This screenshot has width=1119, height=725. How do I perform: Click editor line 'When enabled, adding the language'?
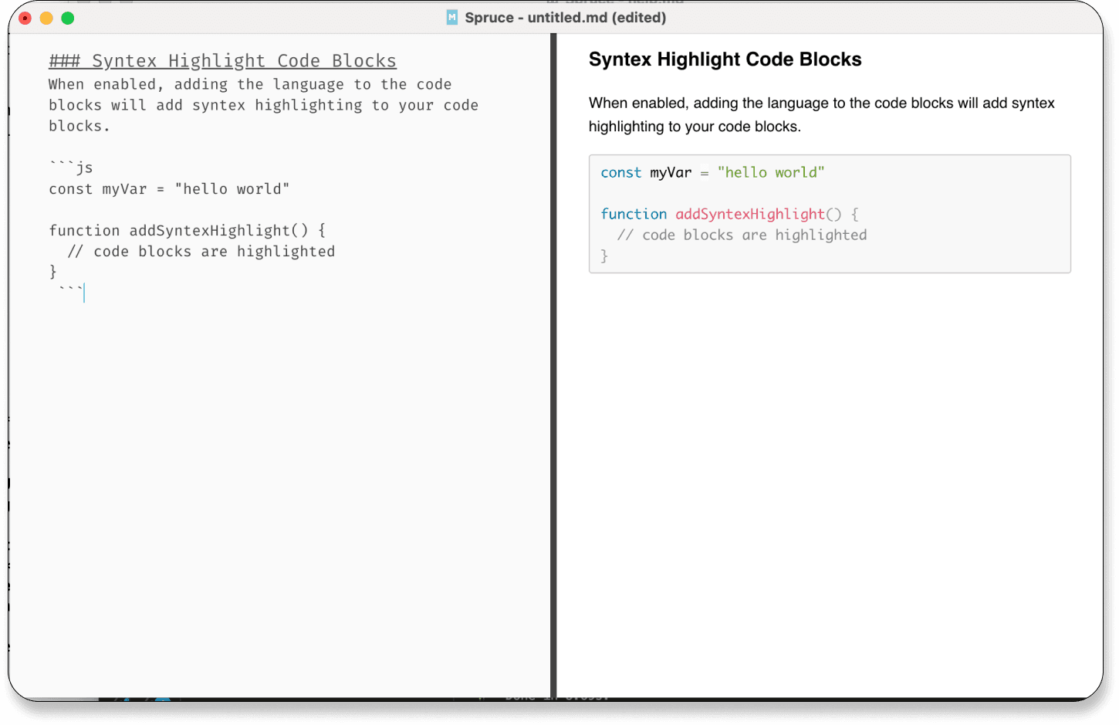click(250, 84)
